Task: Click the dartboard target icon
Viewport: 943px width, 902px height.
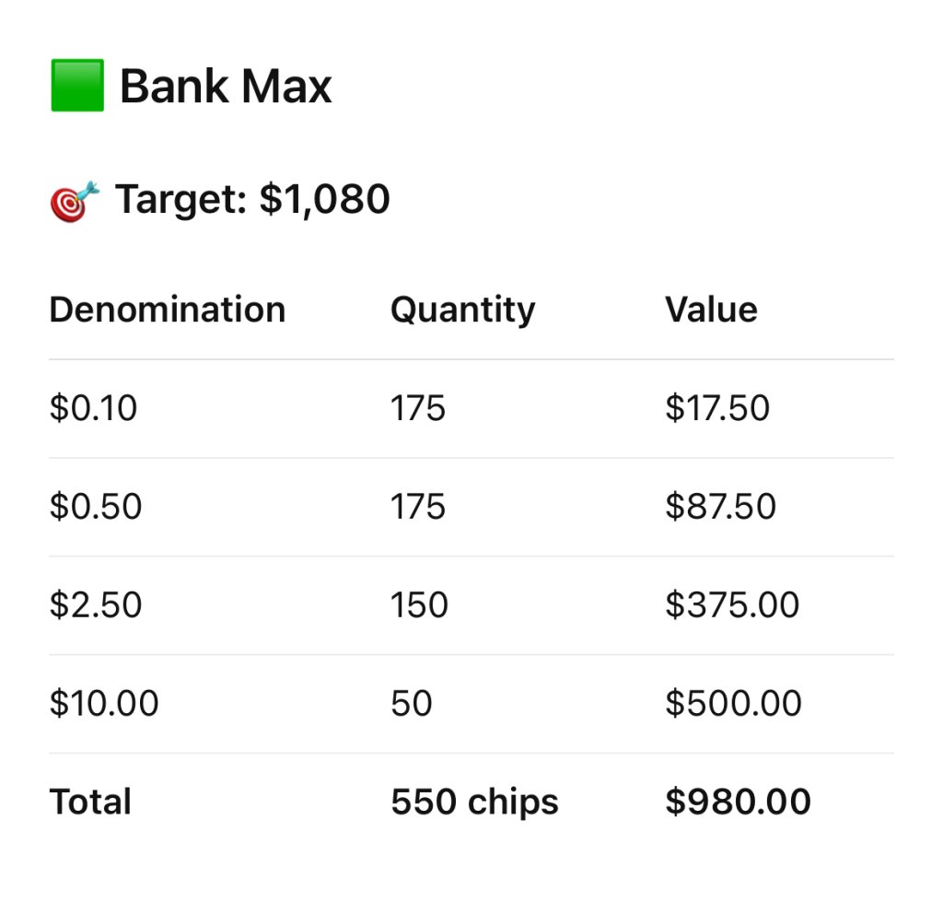Action: 74,200
